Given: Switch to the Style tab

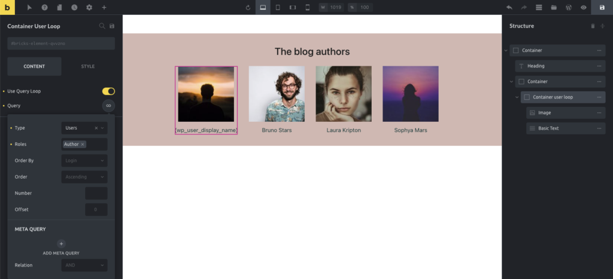Looking at the screenshot, I should [88, 66].
